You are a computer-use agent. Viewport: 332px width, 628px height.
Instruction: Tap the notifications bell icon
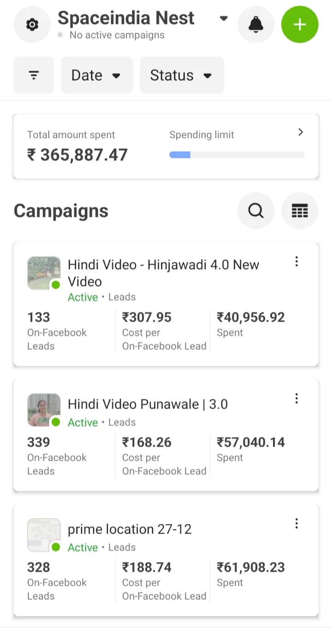click(255, 24)
